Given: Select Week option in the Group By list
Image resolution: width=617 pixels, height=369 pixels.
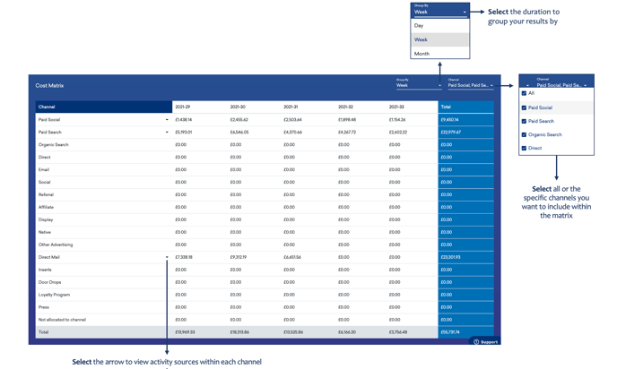Looking at the screenshot, I should pos(421,39).
